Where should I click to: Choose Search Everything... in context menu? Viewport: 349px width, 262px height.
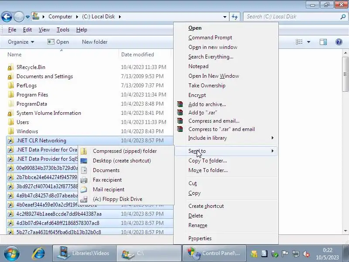pos(211,57)
